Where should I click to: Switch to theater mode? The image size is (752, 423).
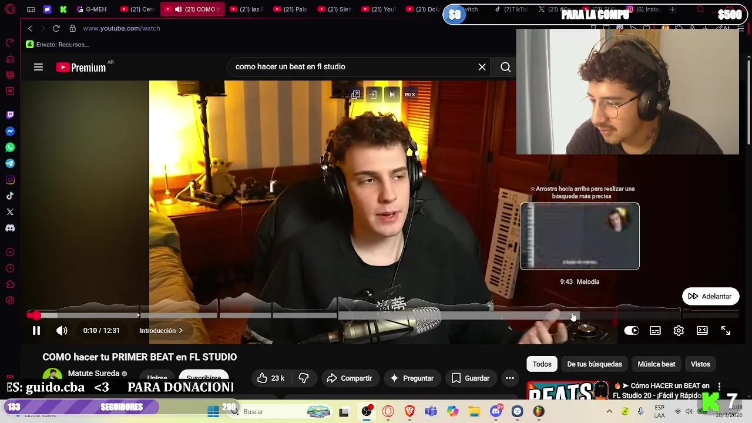coord(702,331)
